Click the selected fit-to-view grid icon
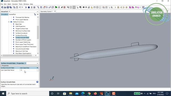This screenshot has height=96, width=171. pos(74,7)
